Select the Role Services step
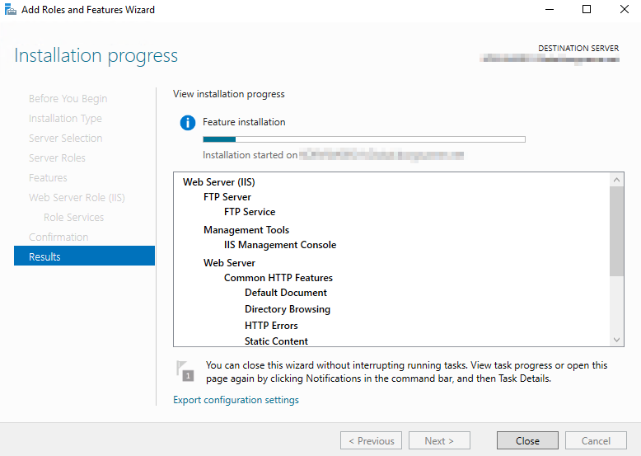The height and width of the screenshot is (456, 641). click(x=73, y=217)
